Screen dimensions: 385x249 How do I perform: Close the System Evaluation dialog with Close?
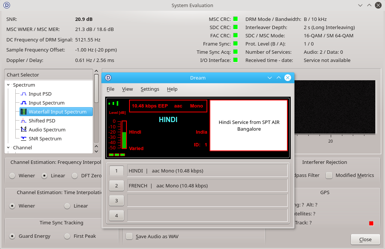365,239
